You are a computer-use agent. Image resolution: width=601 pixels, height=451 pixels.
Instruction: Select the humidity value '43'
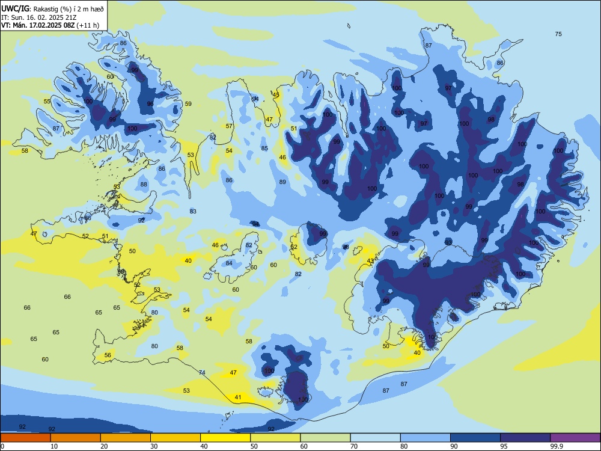click(370, 261)
